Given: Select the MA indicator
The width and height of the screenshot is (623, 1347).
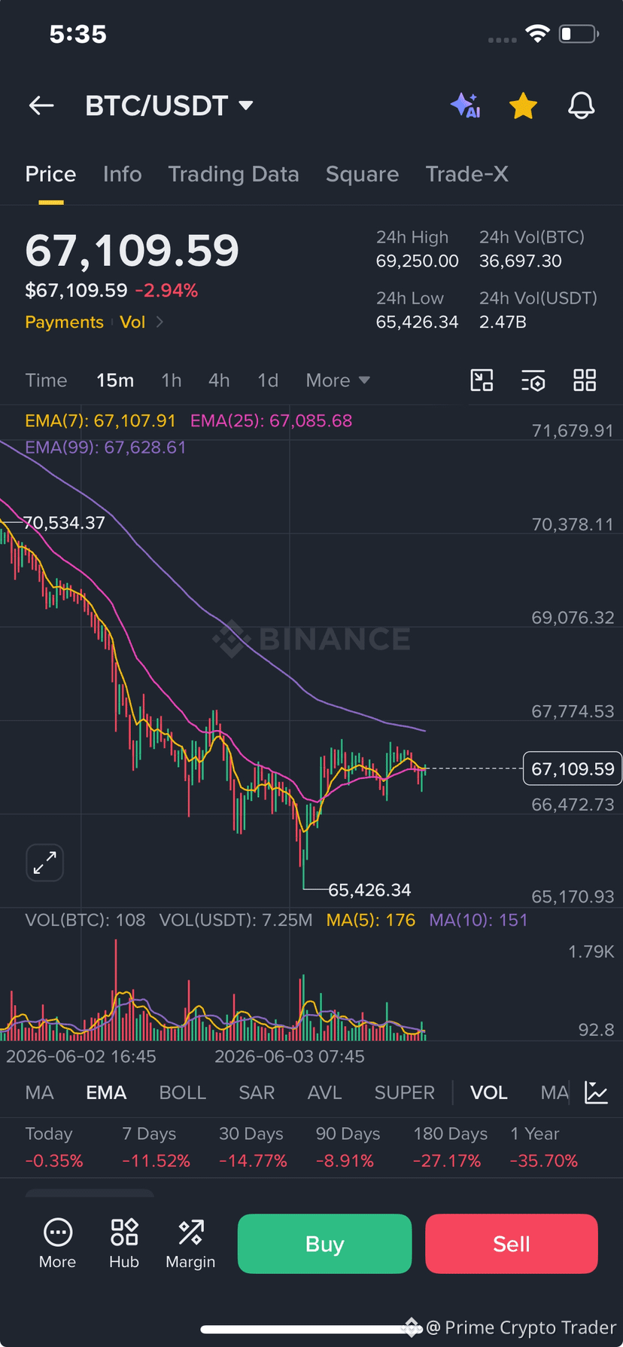Looking at the screenshot, I should click(x=39, y=1092).
